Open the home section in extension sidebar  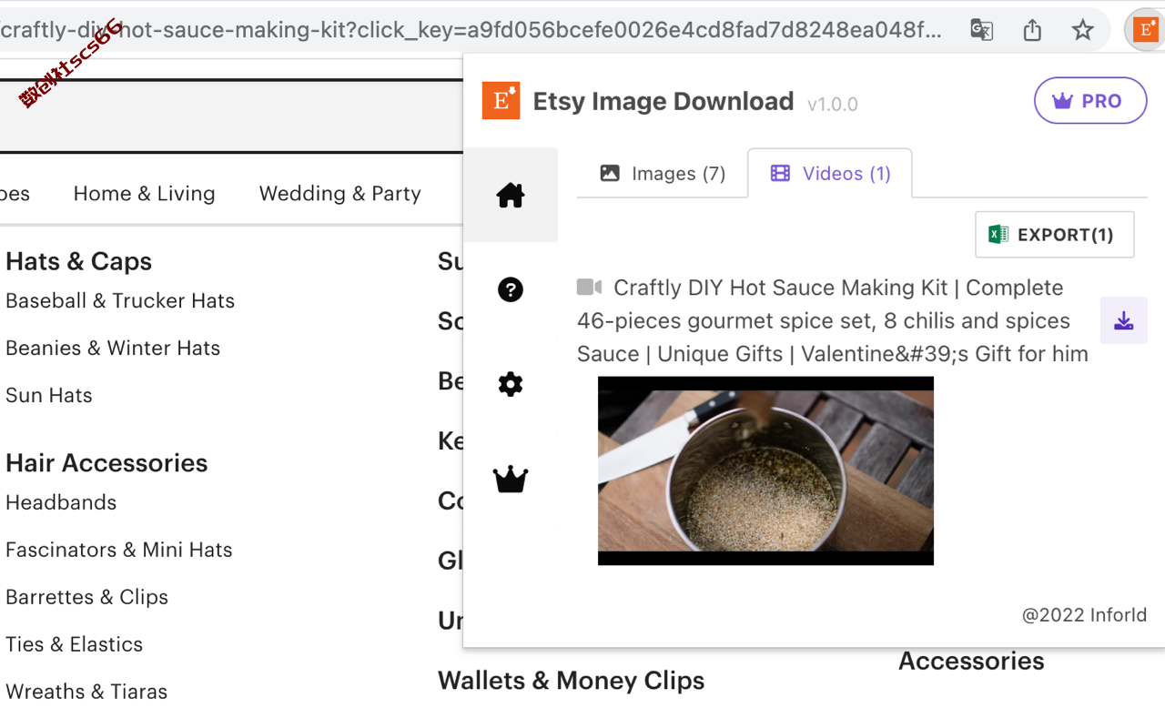tap(510, 195)
